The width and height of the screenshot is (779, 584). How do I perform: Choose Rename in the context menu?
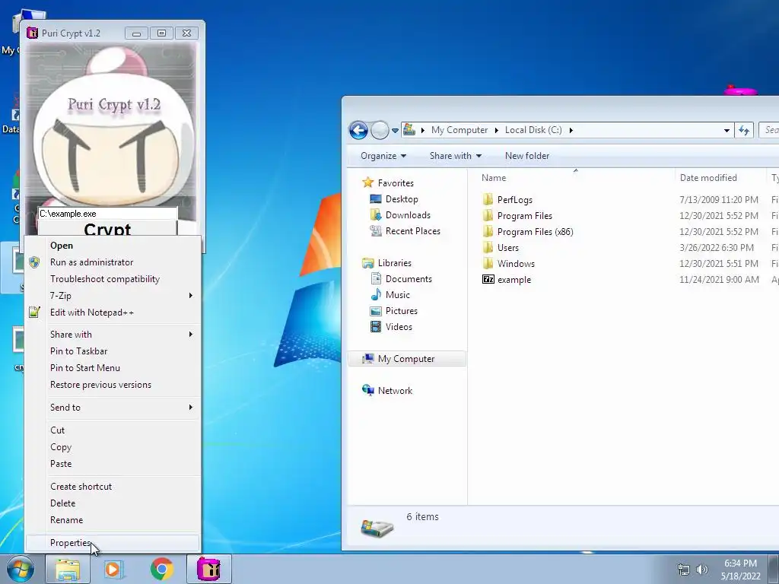pos(113,520)
